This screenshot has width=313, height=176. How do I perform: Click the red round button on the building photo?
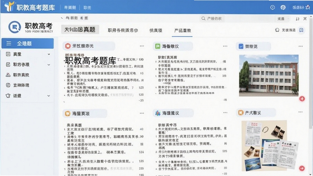pyautogui.click(x=302, y=99)
